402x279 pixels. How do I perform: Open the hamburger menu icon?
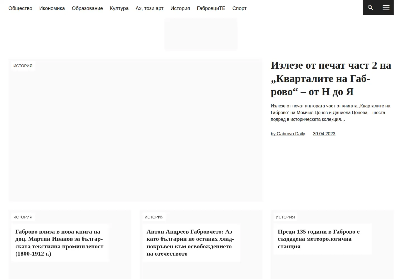[x=386, y=8]
